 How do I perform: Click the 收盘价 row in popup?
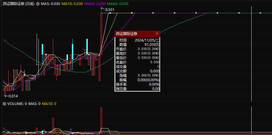137,62
